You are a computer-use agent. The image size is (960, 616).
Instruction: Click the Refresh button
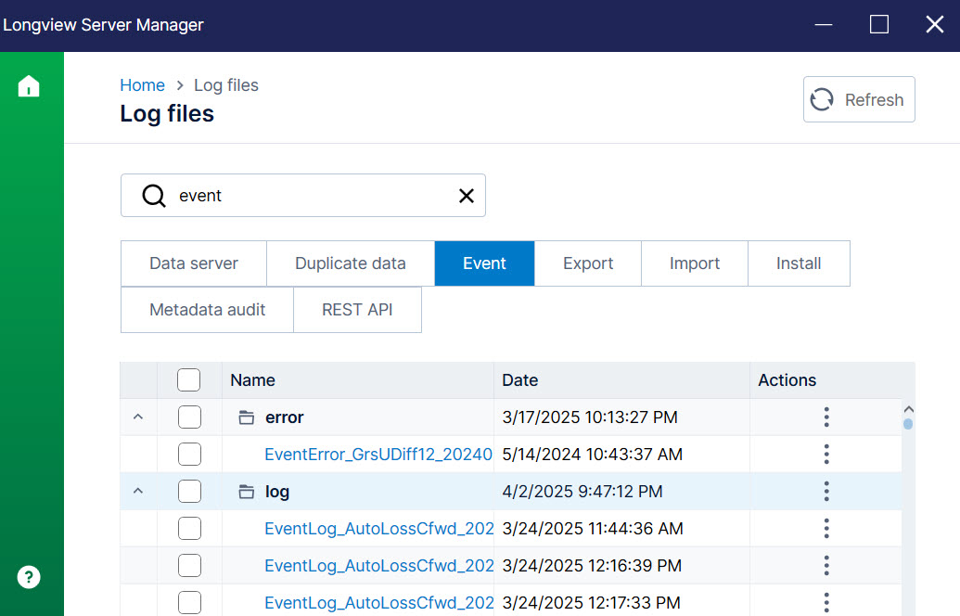coord(858,99)
